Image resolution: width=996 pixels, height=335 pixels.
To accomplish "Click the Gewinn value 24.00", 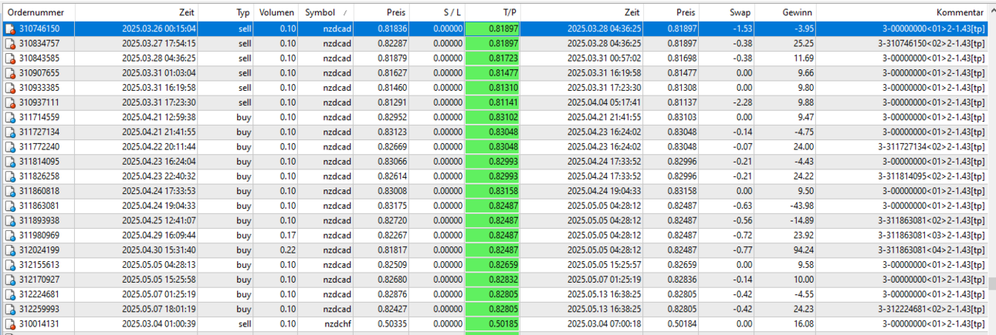I will 803,147.
